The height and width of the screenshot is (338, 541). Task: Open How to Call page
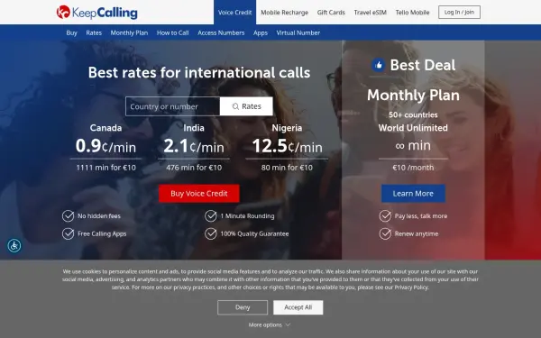pyautogui.click(x=172, y=32)
